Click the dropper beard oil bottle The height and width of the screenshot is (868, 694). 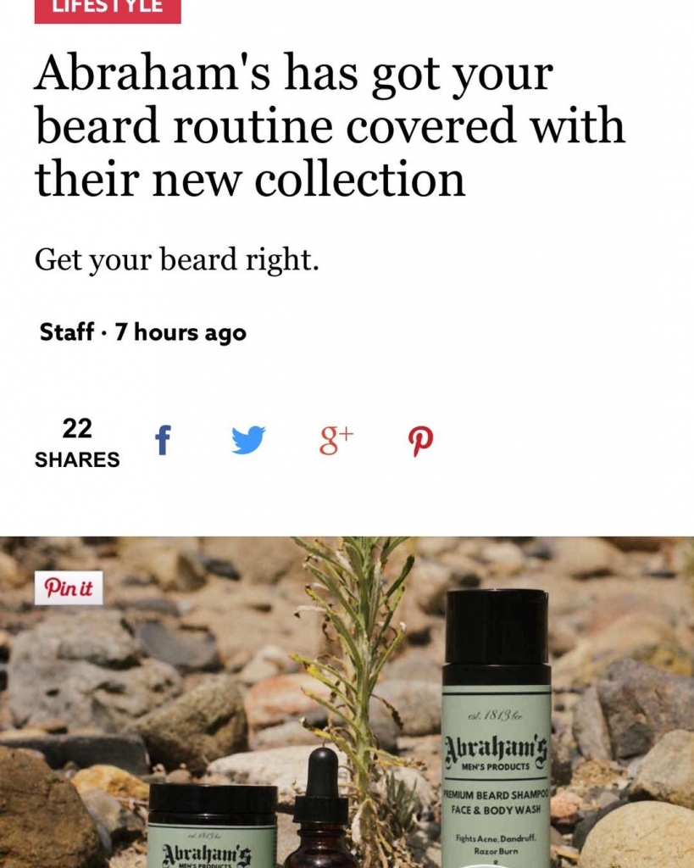320,808
